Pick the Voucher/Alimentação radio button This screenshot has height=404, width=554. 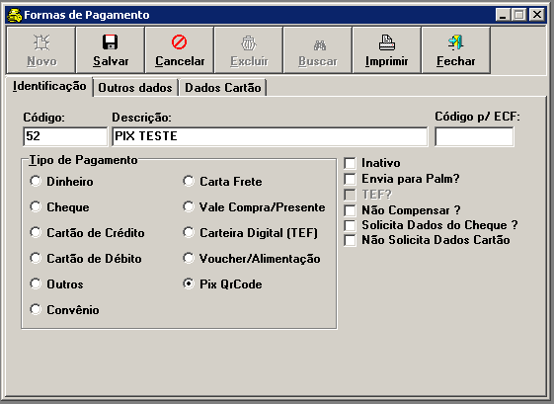pyautogui.click(x=189, y=259)
